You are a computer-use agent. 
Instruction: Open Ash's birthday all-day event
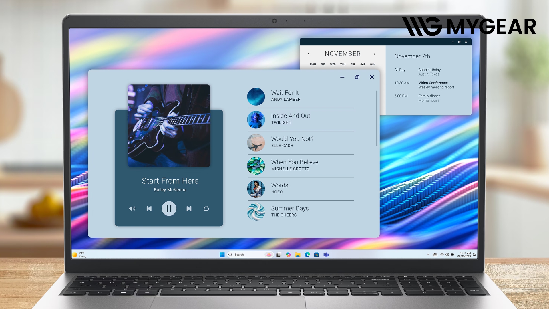429,72
